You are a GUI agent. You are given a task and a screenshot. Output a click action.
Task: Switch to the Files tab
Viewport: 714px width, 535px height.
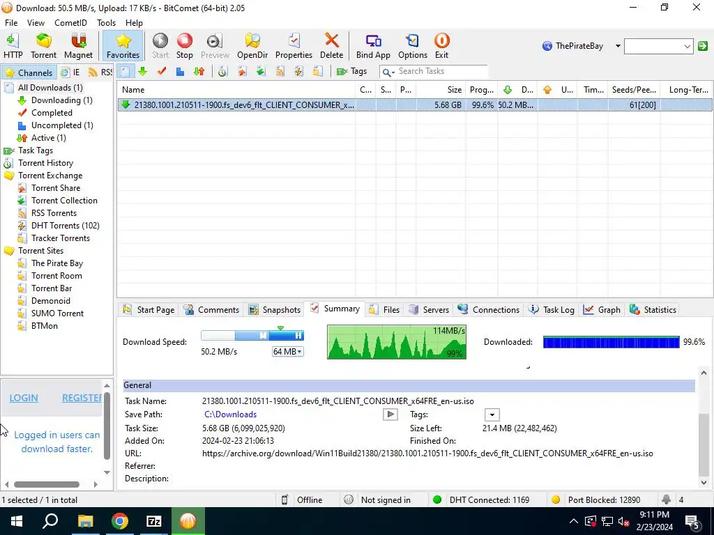[x=384, y=310]
